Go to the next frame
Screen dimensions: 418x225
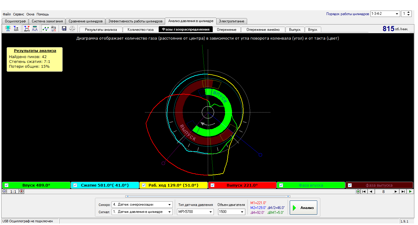click(396, 191)
